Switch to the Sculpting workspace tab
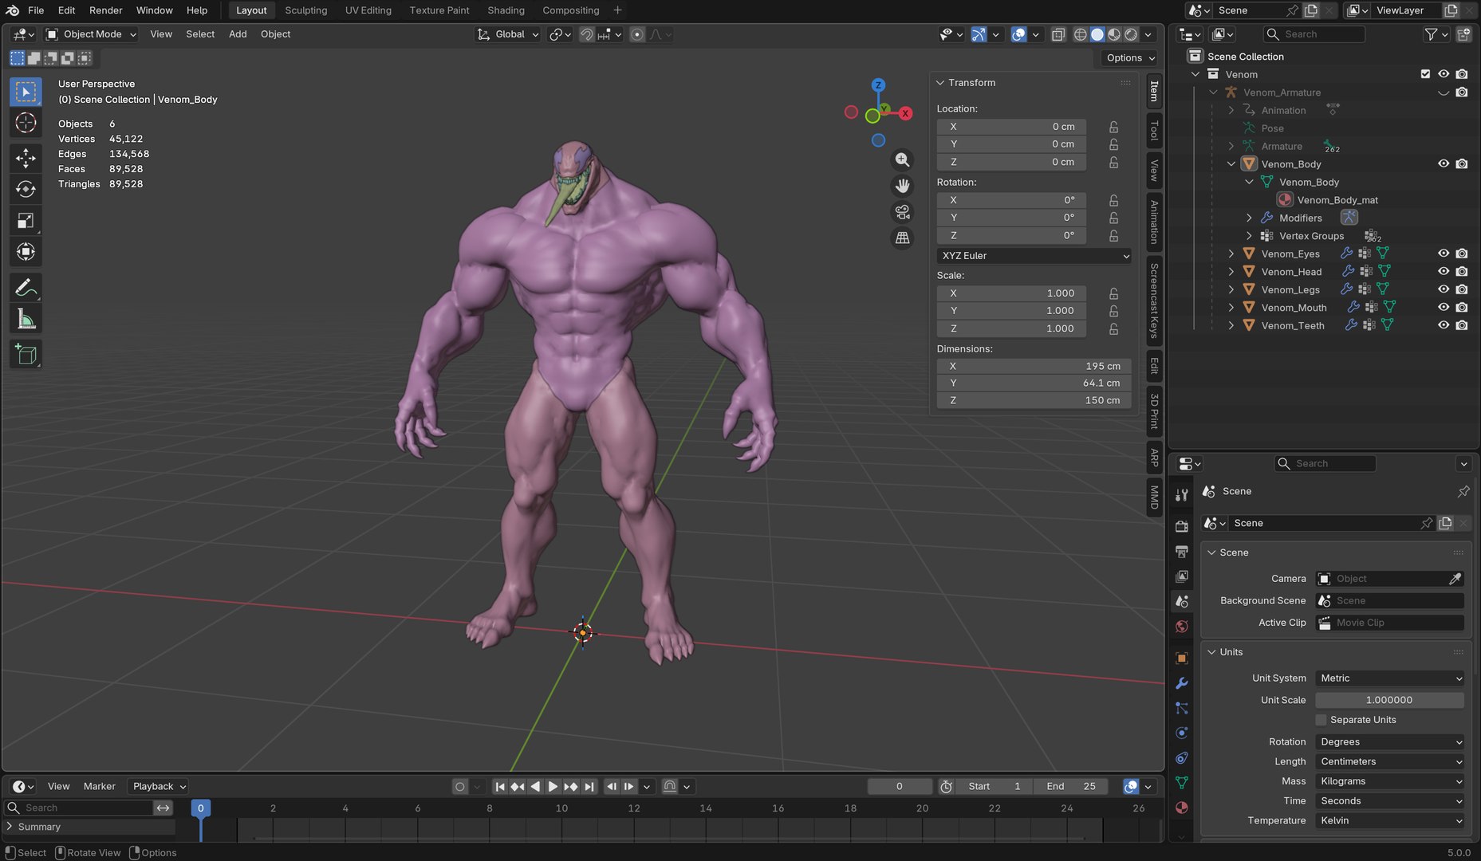This screenshot has width=1481, height=861. (x=306, y=10)
